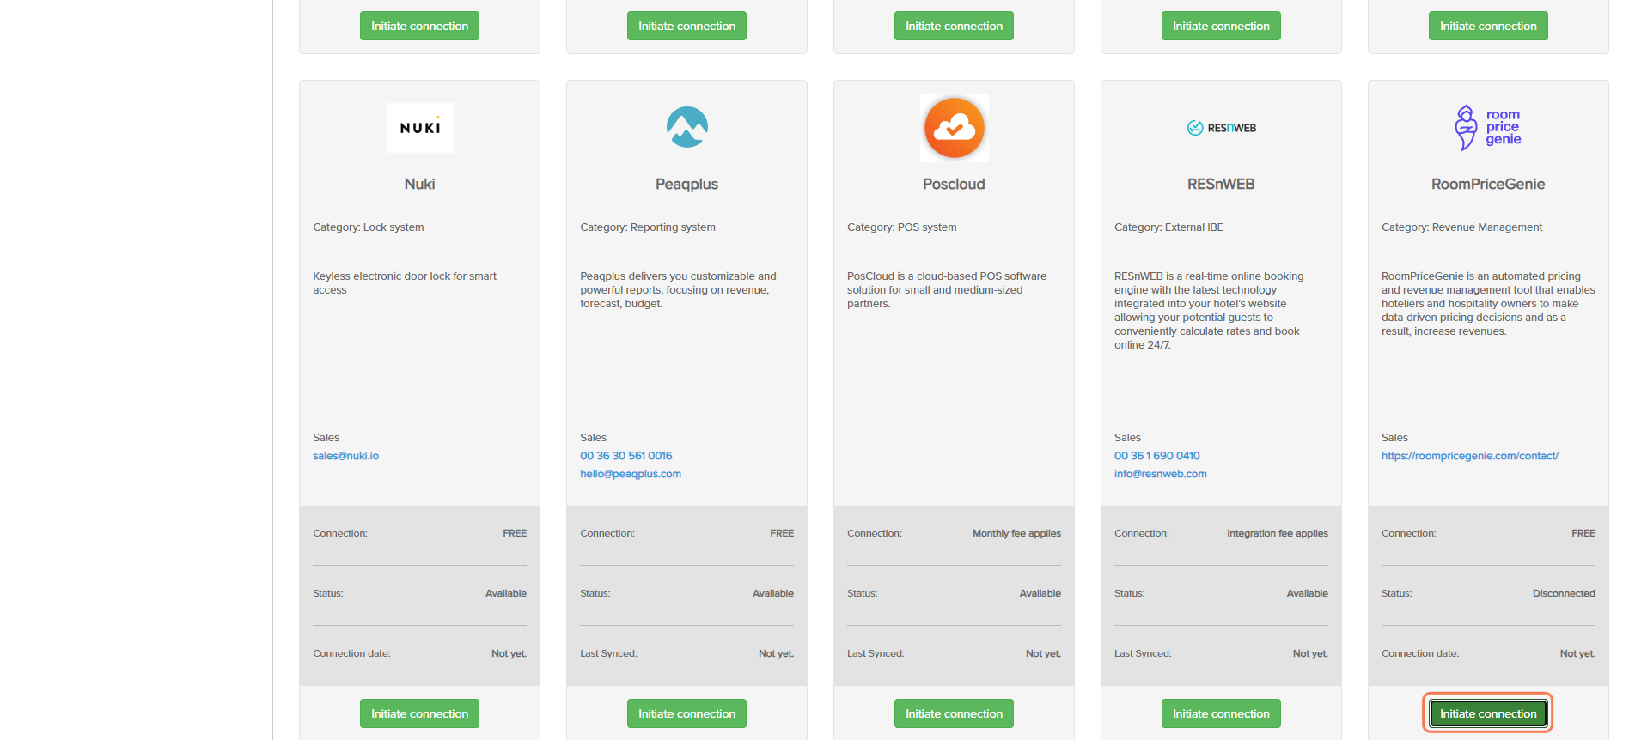Screen dimensions: 1629x740
Task: Click 'Category: Revenue Management' text
Action: click(x=1461, y=227)
